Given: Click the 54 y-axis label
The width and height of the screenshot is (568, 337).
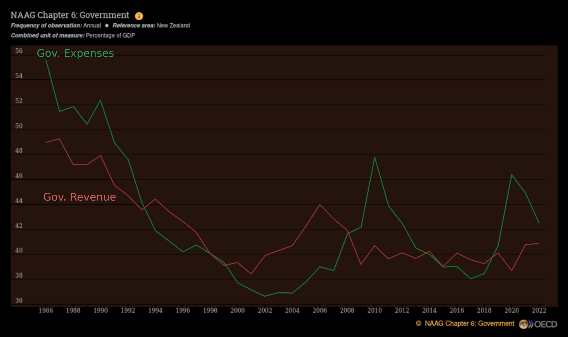Looking at the screenshot, I should pyautogui.click(x=19, y=76).
